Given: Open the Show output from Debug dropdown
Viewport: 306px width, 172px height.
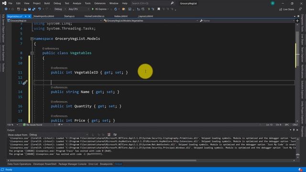Looking at the screenshot, I should click(58, 135).
